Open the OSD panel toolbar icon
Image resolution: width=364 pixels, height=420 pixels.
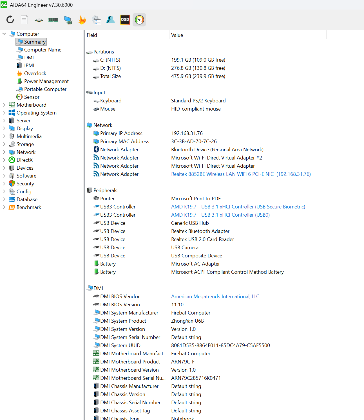(125, 20)
